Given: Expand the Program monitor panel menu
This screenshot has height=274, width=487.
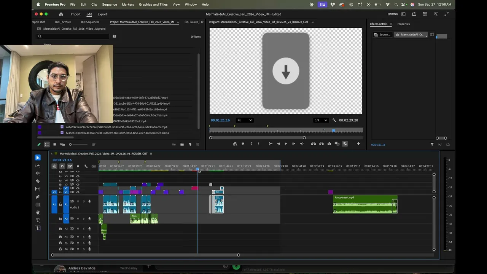Looking at the screenshot, I should click(313, 22).
